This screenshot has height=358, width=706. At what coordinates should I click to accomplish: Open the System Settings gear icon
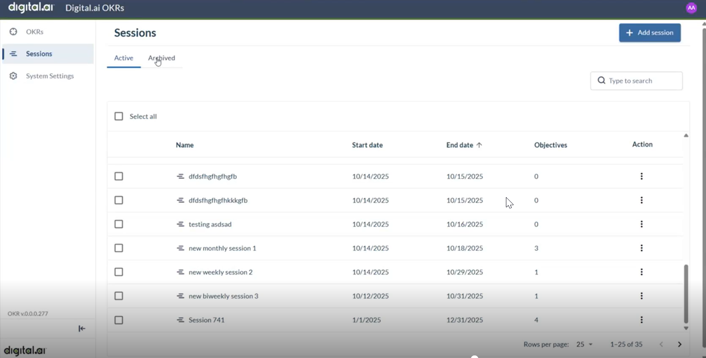click(14, 76)
